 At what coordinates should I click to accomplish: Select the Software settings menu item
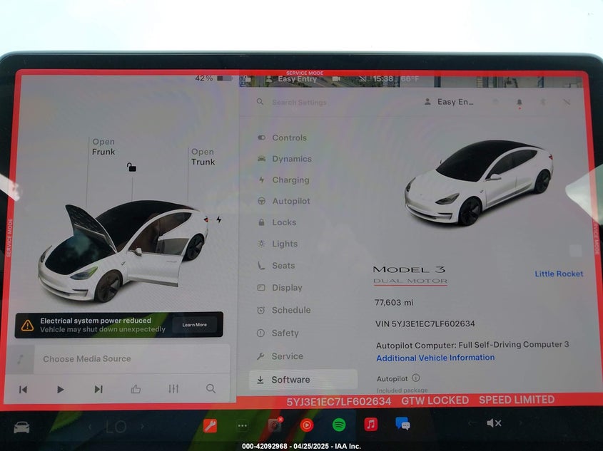coord(290,380)
